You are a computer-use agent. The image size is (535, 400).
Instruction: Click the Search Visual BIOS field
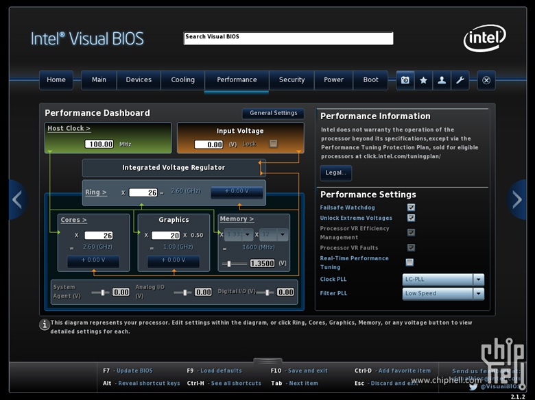288,38
